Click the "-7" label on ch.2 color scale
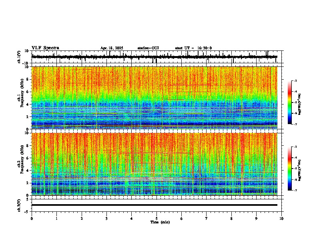Screen dimensions: 317x245 point(295,190)
